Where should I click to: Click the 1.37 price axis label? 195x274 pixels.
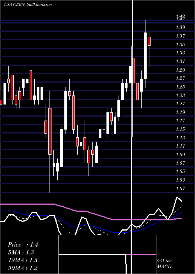pos(180,36)
